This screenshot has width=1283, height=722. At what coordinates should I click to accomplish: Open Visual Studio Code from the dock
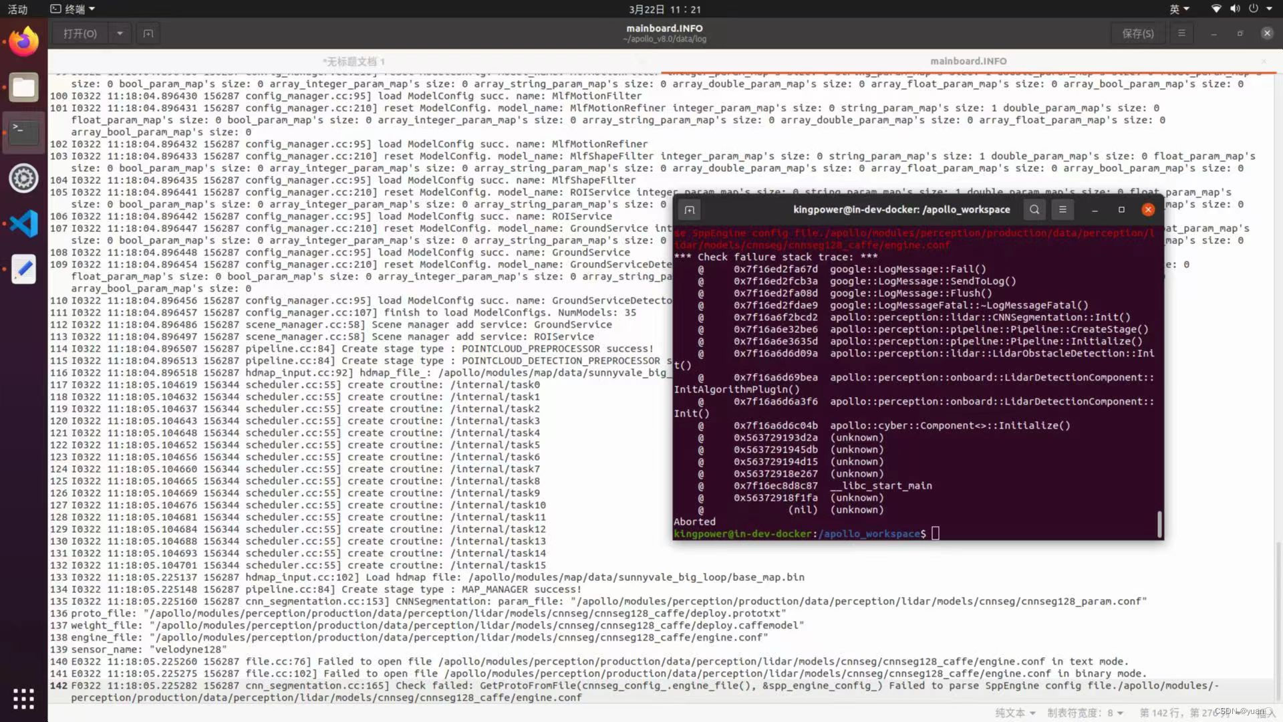[24, 223]
